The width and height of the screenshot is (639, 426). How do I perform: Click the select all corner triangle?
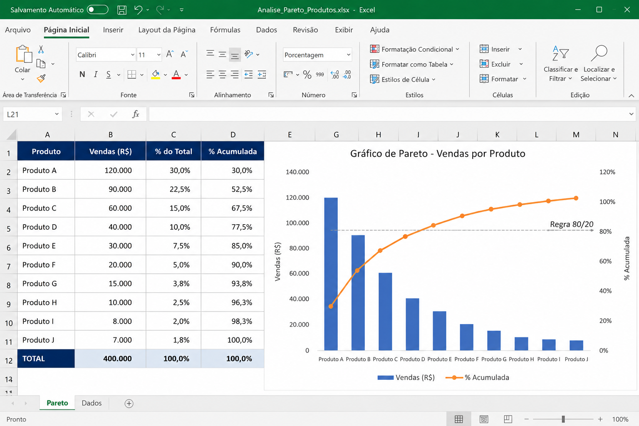pos(11,134)
